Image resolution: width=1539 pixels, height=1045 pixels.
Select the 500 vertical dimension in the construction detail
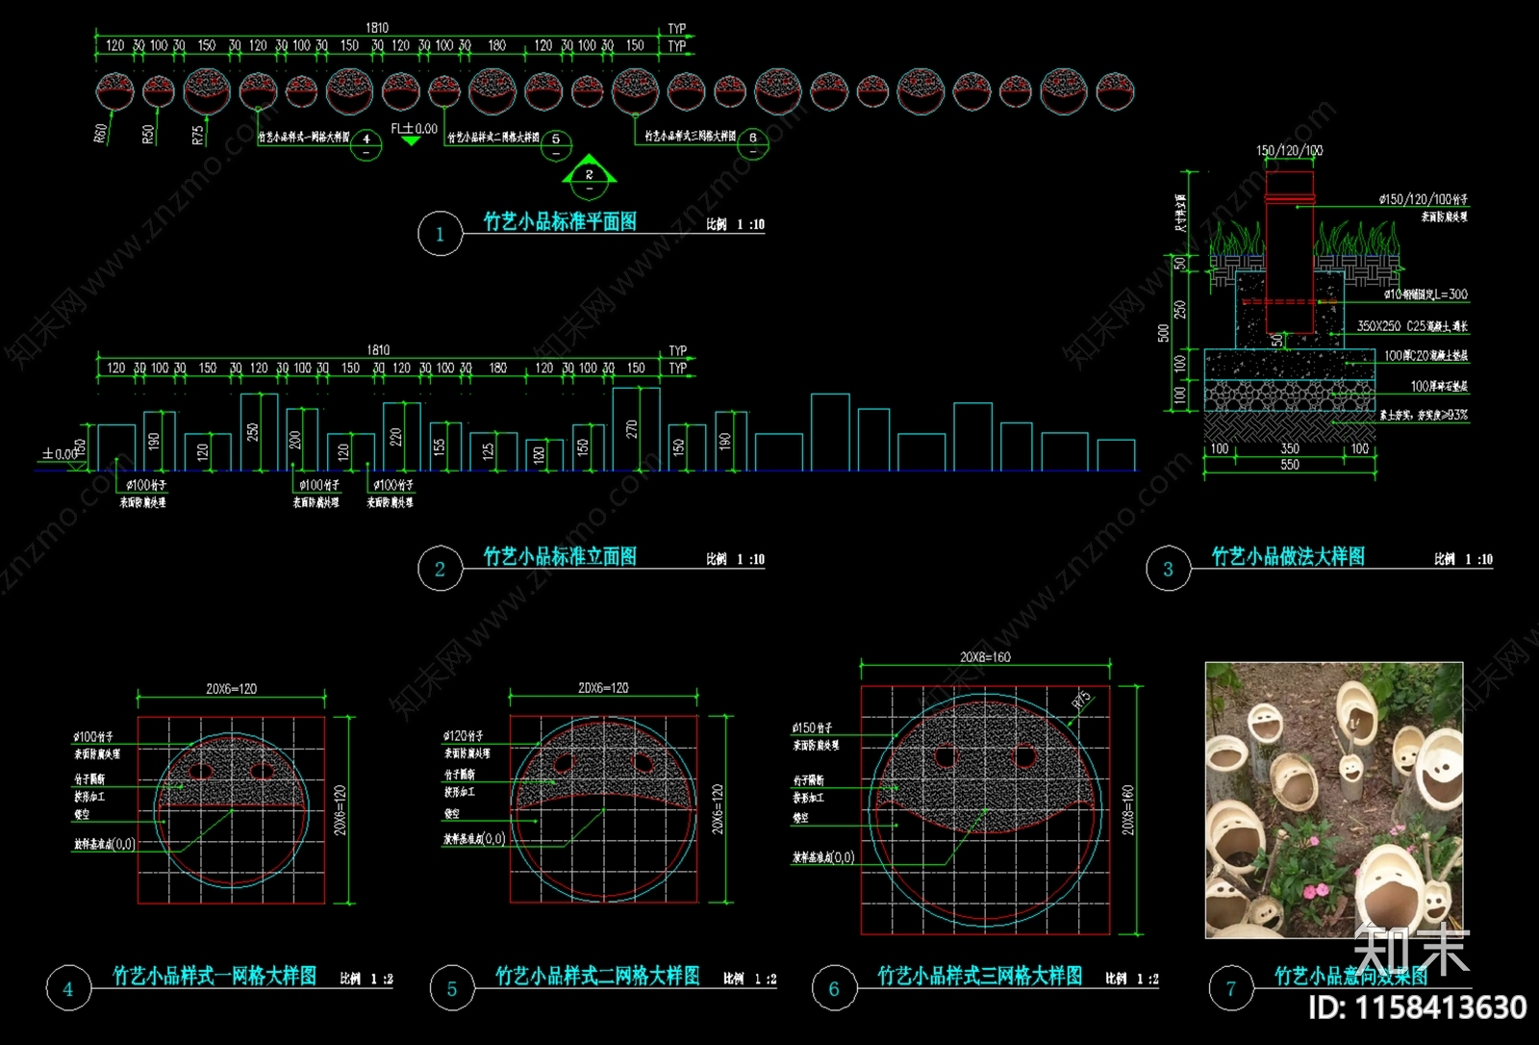pyautogui.click(x=1164, y=333)
